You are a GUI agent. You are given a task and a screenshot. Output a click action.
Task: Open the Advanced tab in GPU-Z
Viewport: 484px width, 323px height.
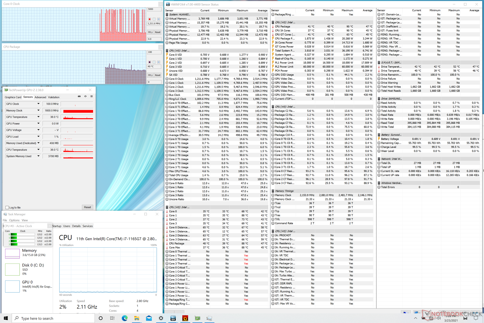coord(40,97)
